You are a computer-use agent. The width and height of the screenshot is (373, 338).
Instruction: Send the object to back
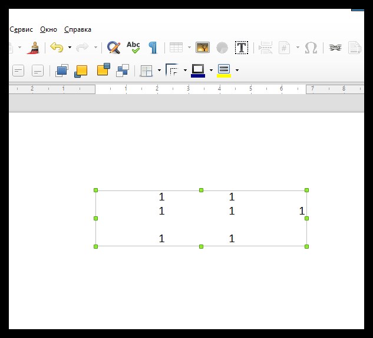coord(123,71)
